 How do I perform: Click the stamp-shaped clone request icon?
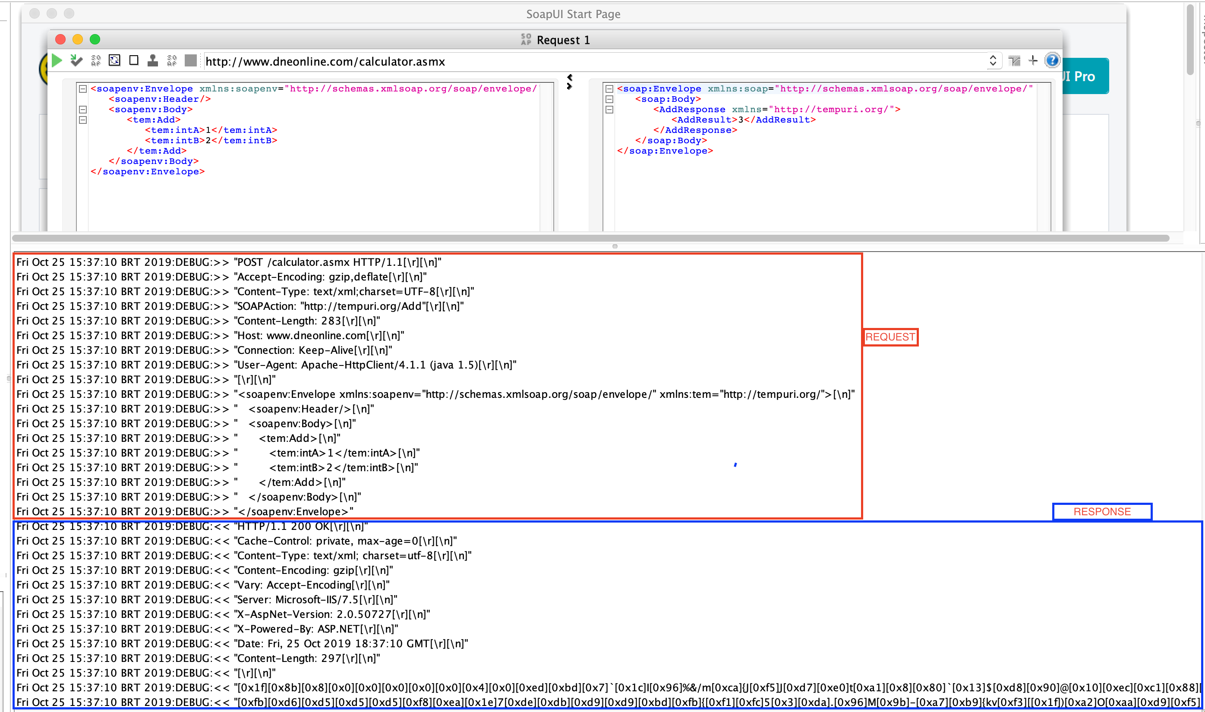click(153, 60)
